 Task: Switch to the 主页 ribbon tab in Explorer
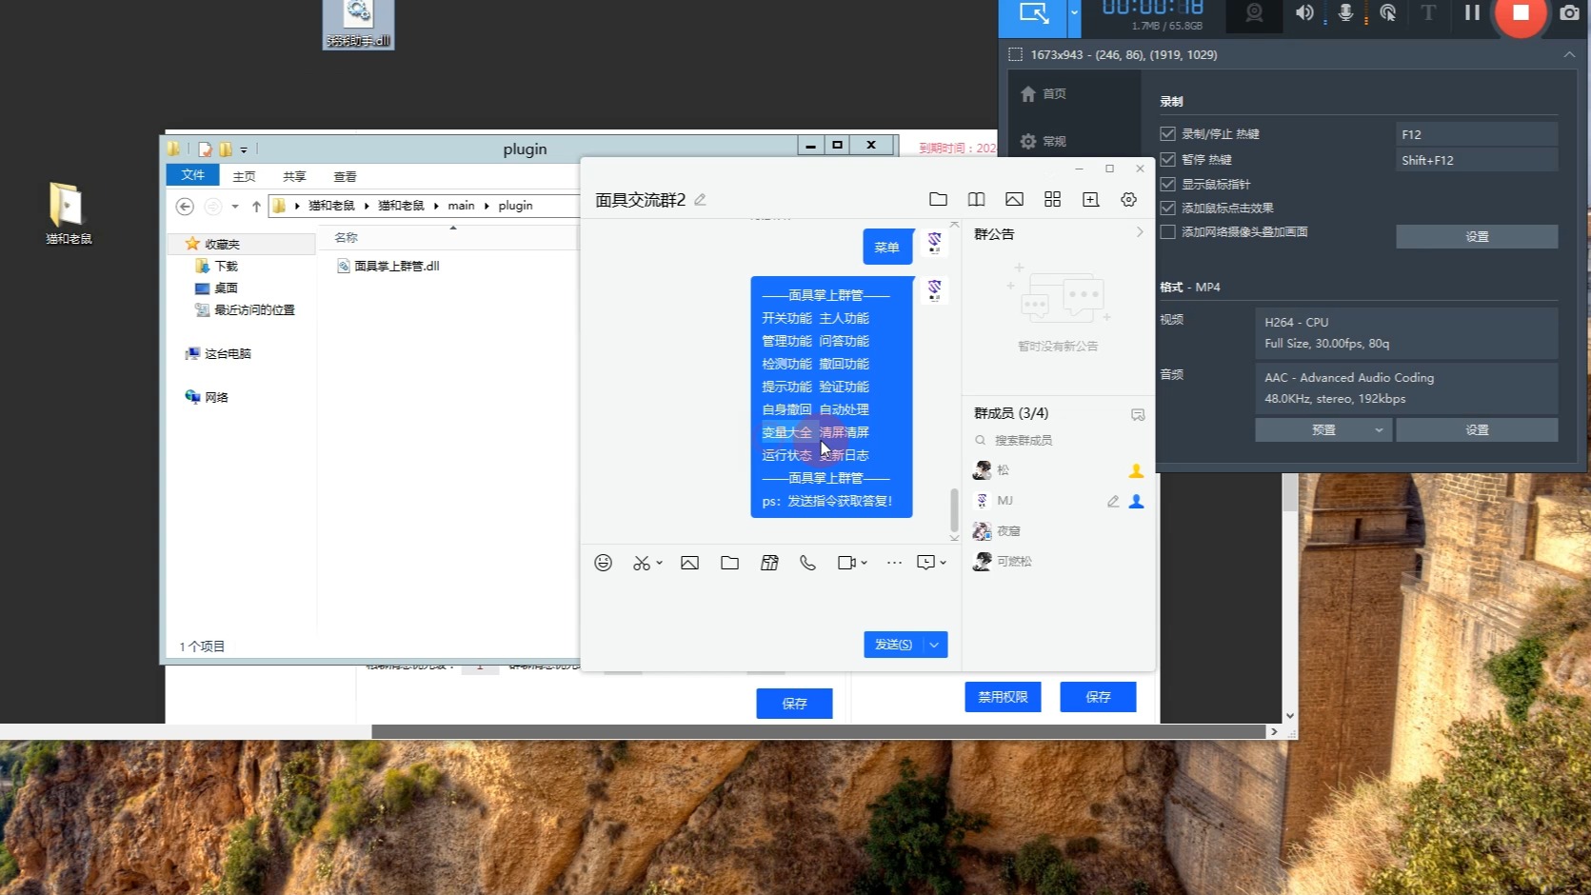tap(244, 176)
